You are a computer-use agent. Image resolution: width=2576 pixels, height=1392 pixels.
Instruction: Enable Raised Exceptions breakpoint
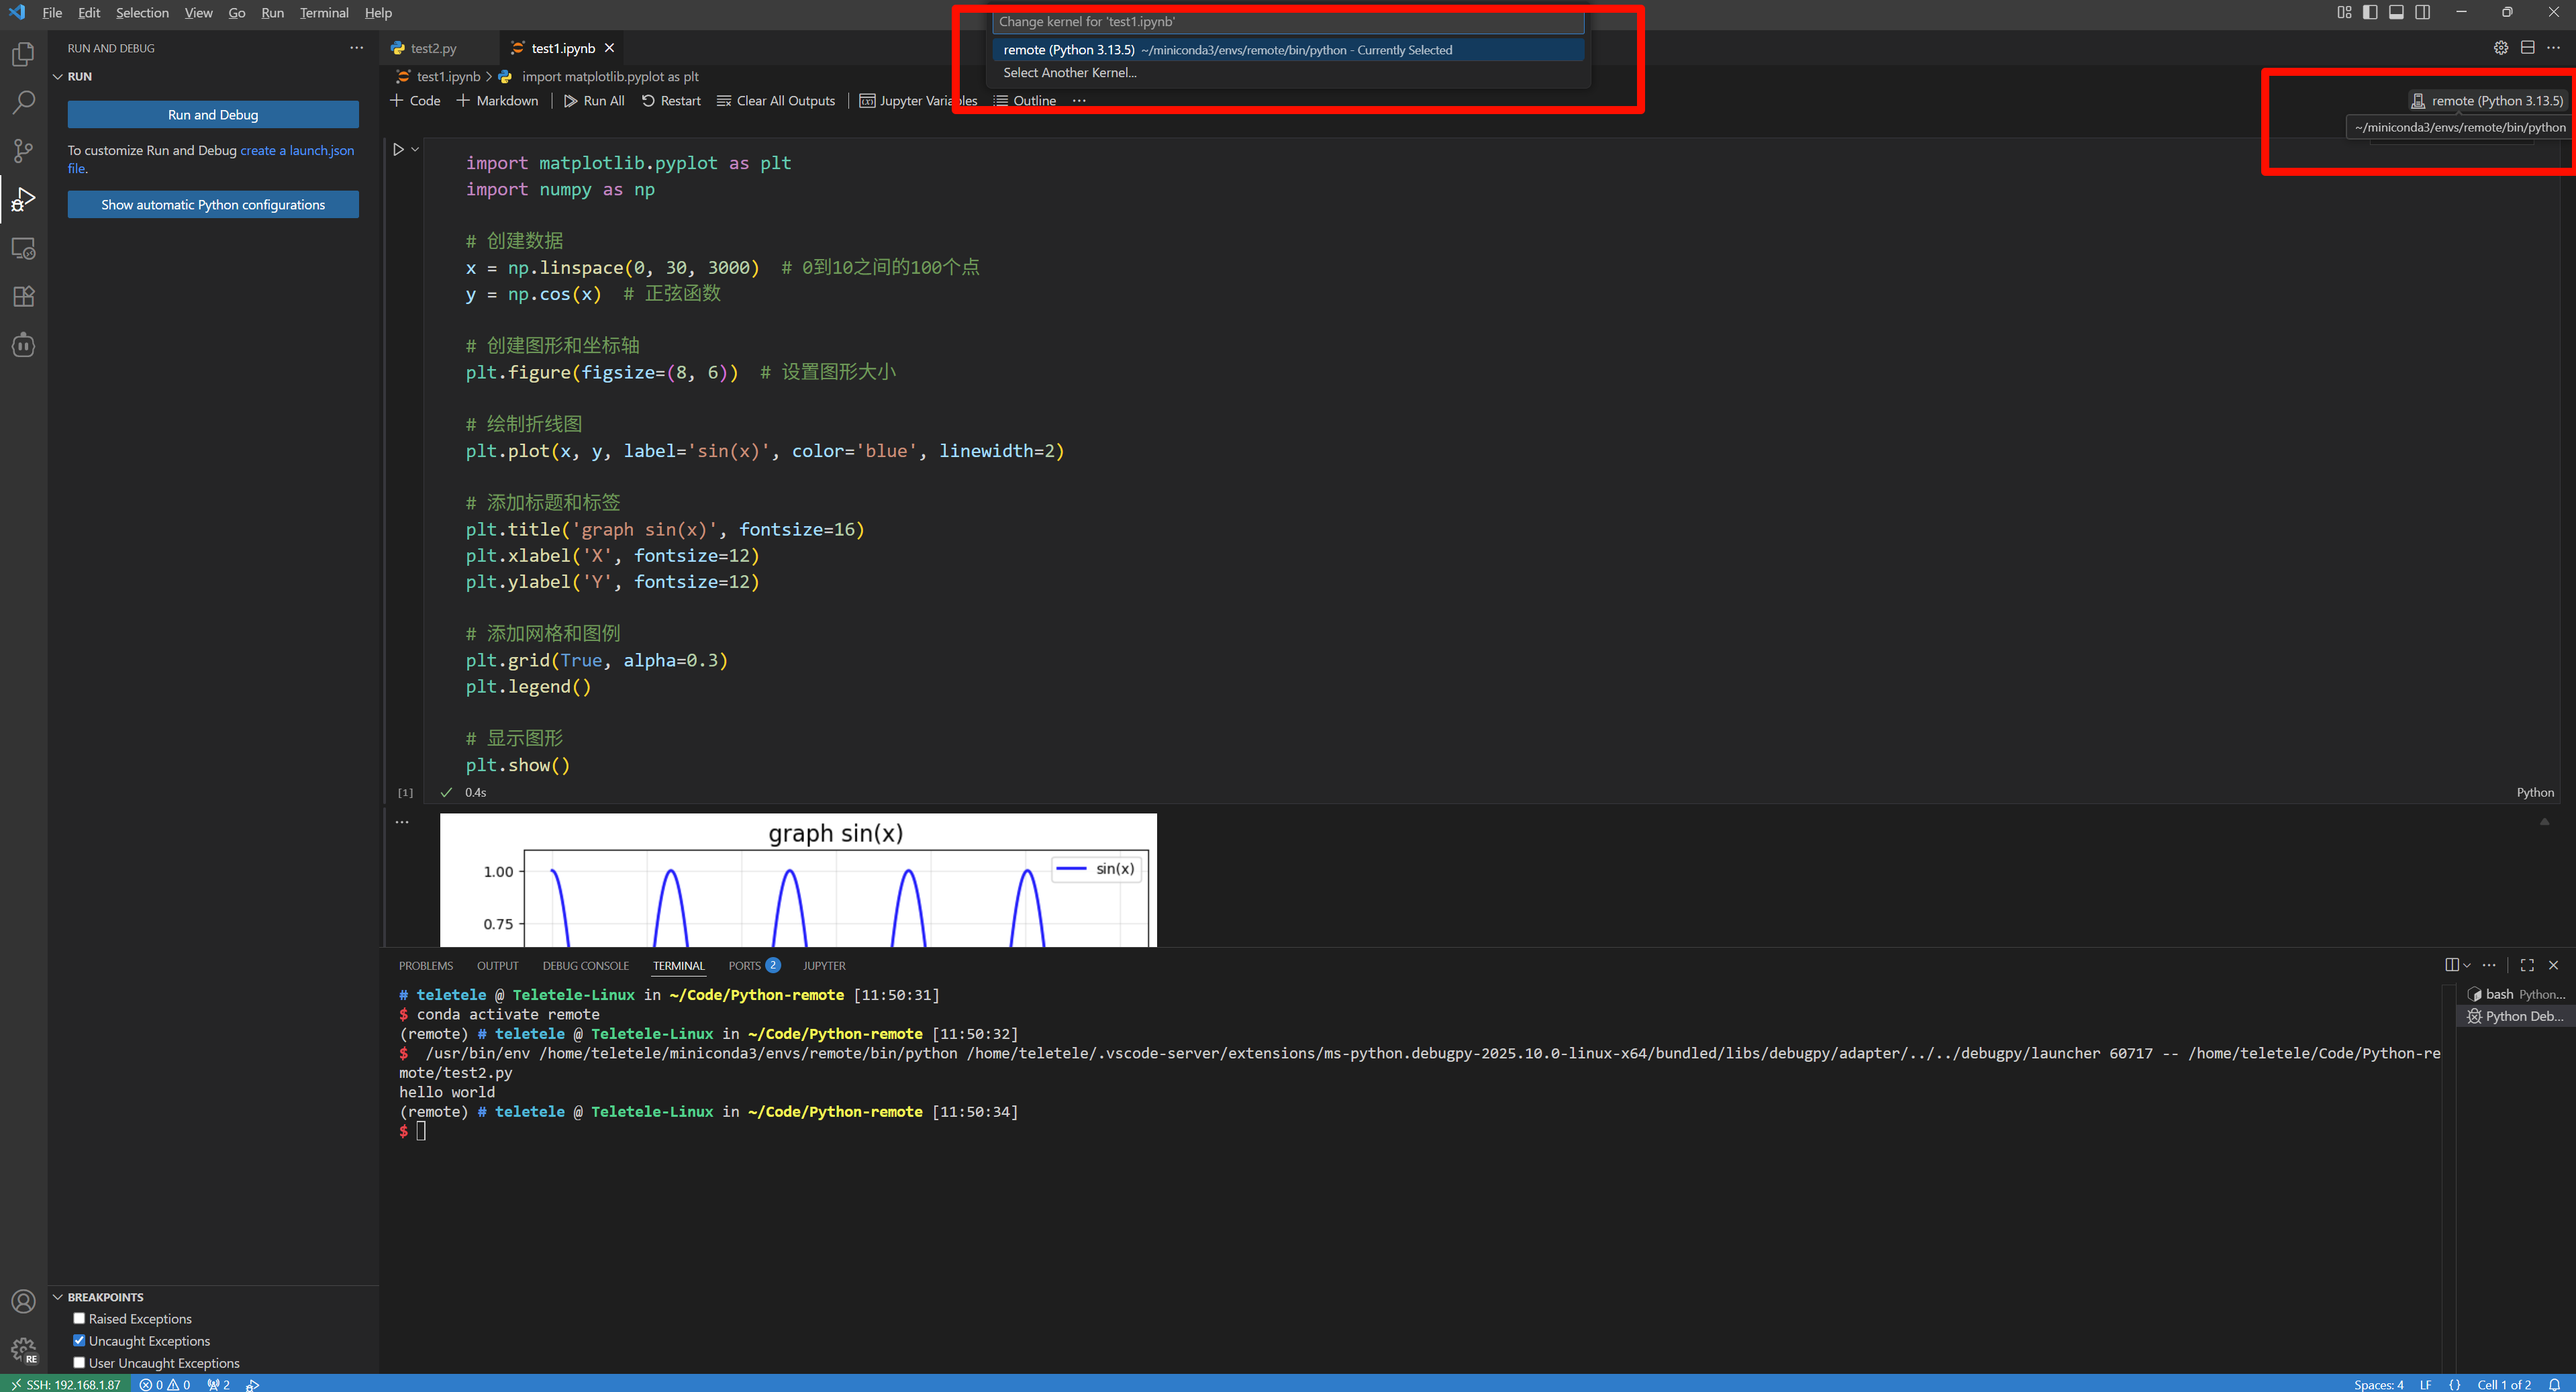(79, 1318)
